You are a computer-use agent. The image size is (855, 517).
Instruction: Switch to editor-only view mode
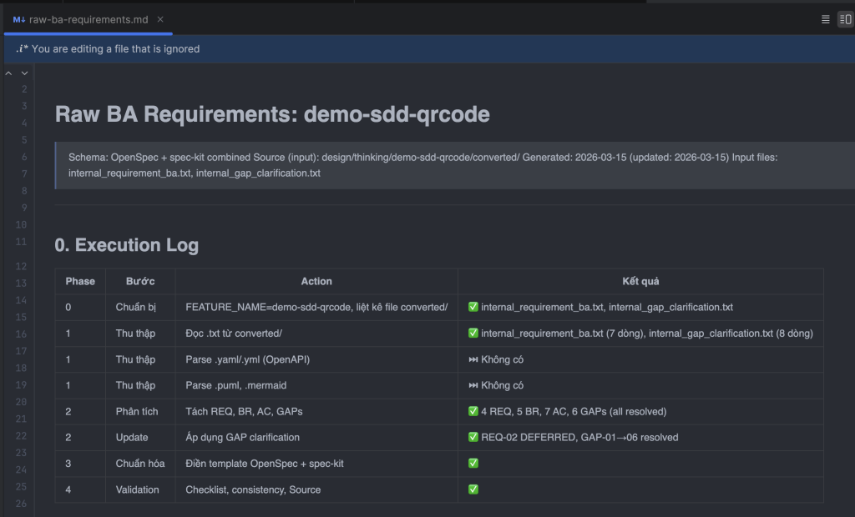point(825,19)
